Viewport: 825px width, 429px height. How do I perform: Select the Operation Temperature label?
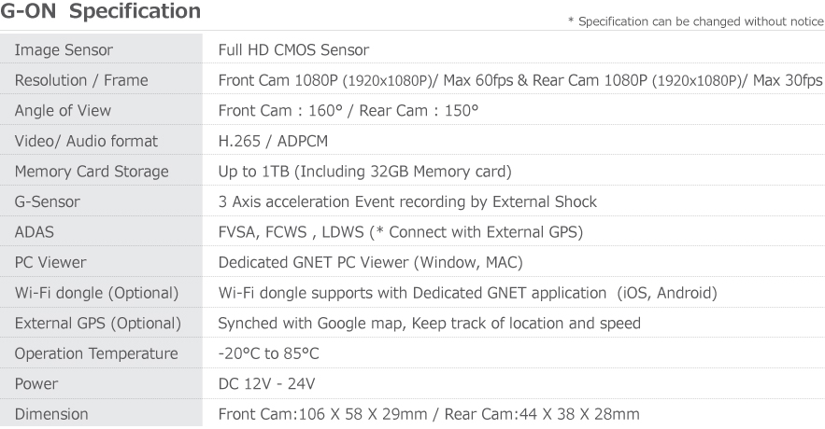tap(96, 353)
